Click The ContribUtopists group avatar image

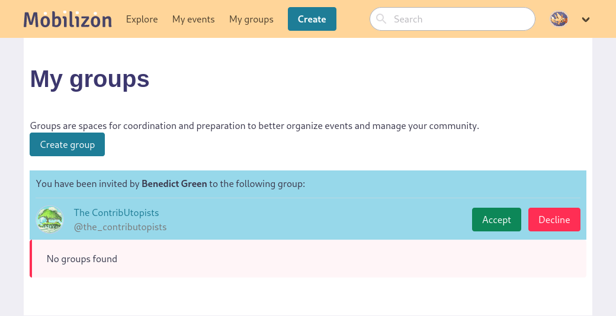[50, 220]
